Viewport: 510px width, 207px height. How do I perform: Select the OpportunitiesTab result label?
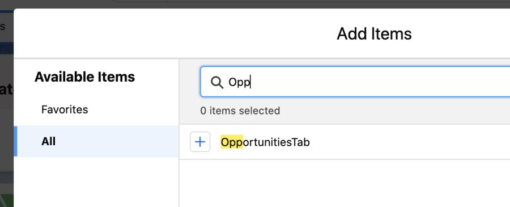pos(265,142)
